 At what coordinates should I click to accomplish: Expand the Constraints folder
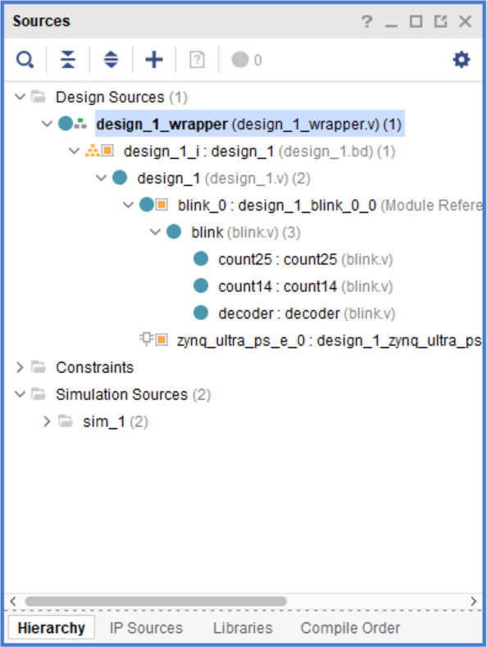[x=20, y=367]
